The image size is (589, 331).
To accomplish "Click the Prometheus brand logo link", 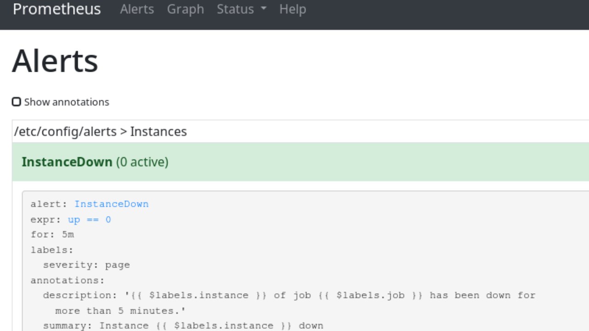I will tap(57, 9).
